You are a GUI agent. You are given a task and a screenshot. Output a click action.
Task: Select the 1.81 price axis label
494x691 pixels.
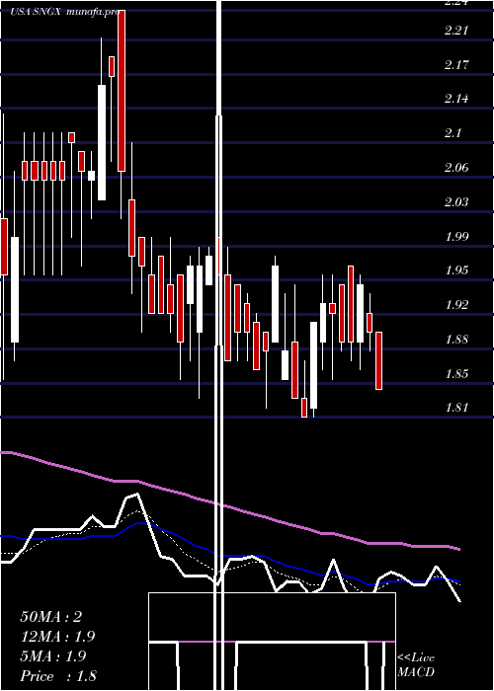click(456, 407)
